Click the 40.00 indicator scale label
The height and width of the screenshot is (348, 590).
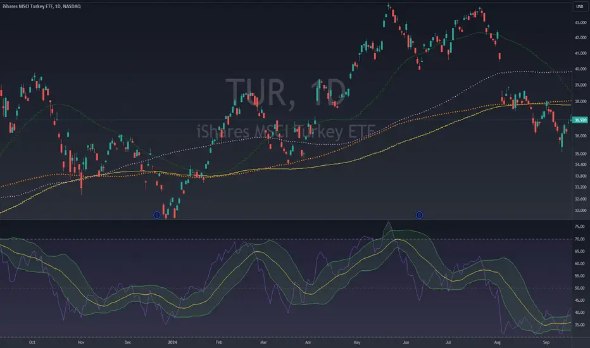[x=580, y=313]
